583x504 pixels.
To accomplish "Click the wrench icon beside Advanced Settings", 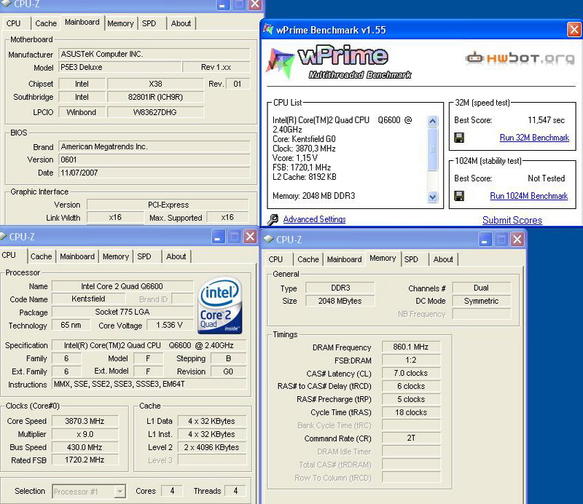I will pyautogui.click(x=273, y=219).
